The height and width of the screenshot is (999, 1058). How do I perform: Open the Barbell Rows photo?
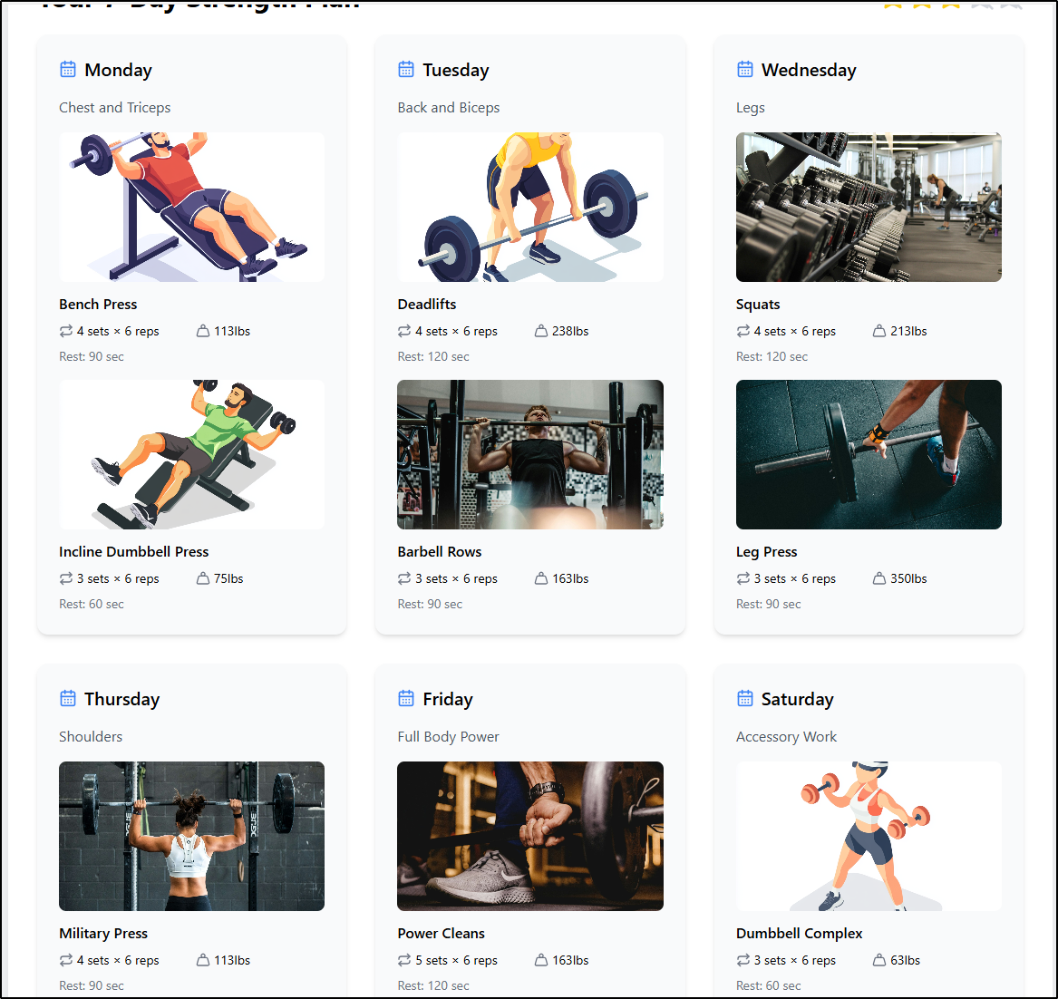tap(530, 455)
